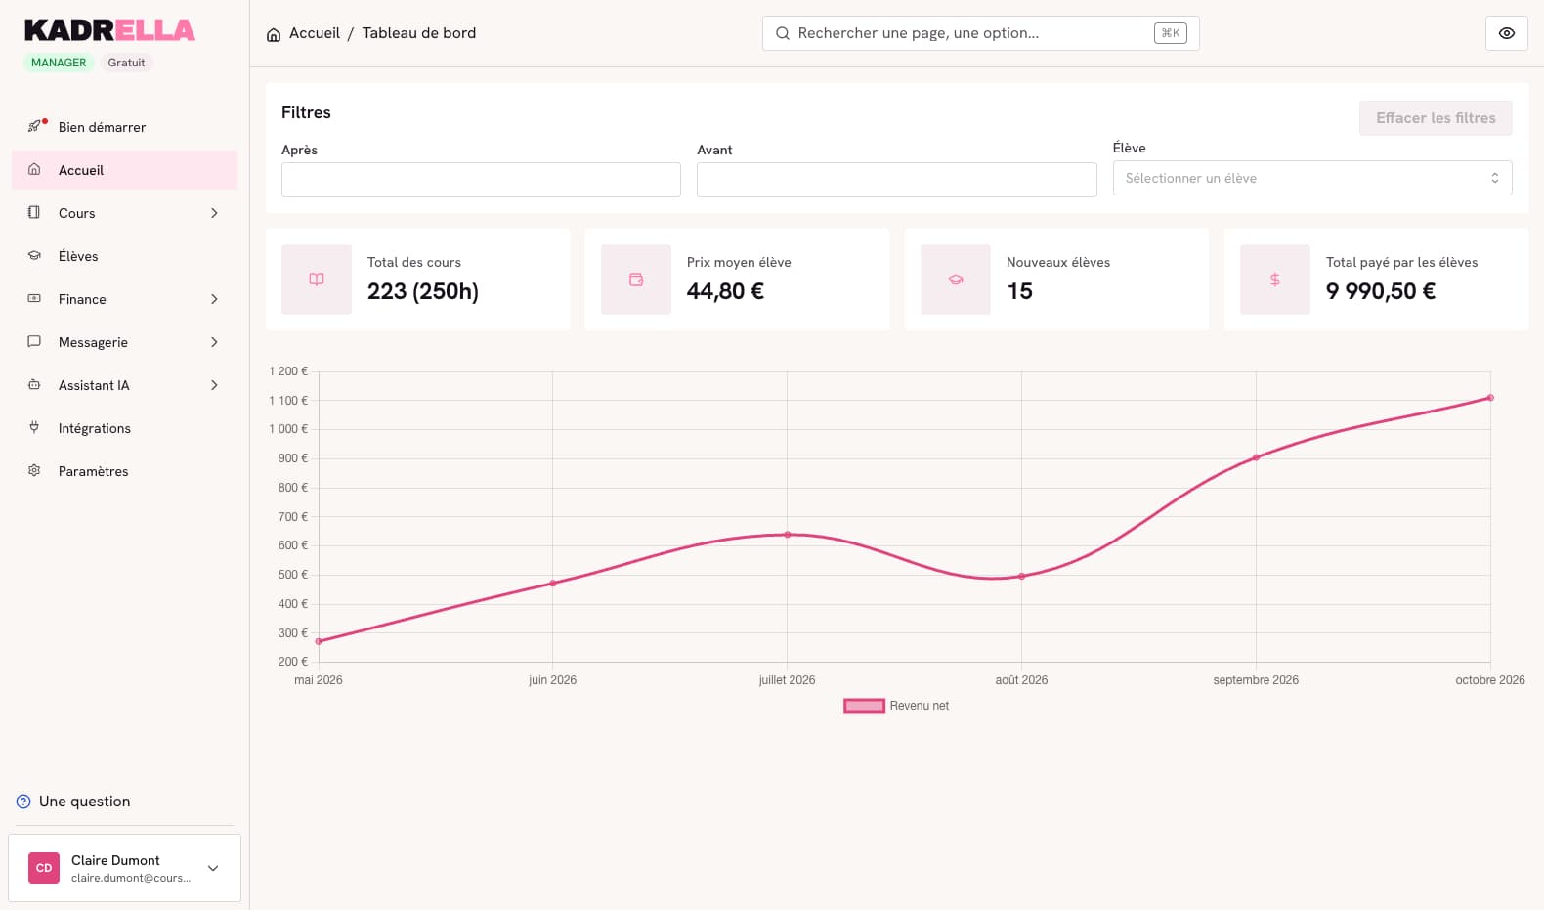Click the wallet icon on Prix moyen élève card
Viewport: 1544px width, 910px height.
tap(636, 280)
